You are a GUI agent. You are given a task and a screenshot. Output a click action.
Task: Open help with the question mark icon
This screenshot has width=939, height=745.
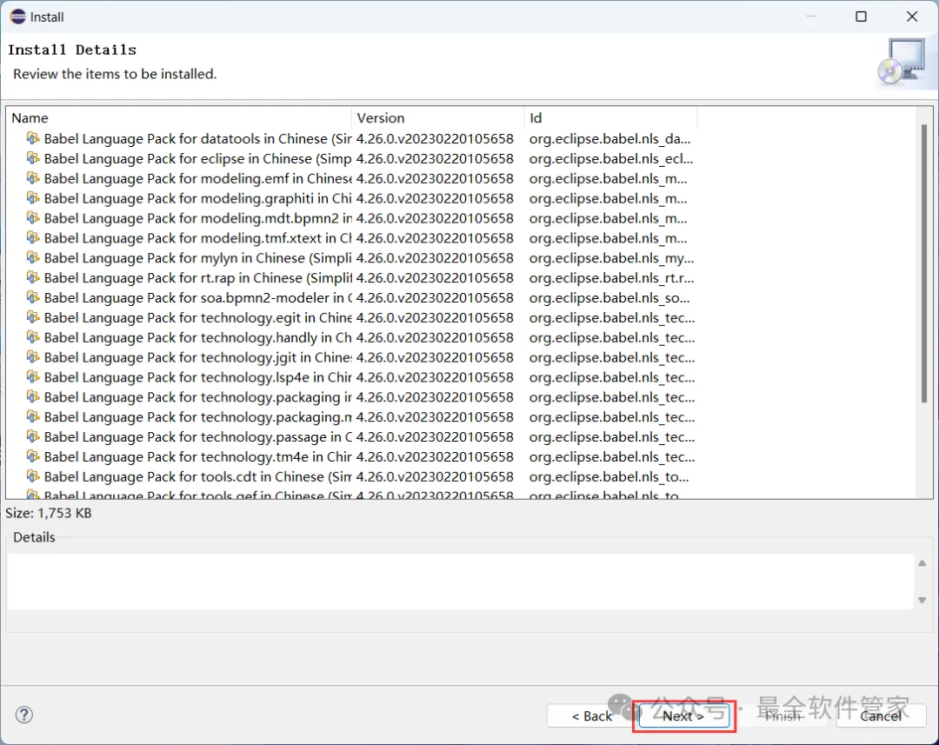click(24, 715)
